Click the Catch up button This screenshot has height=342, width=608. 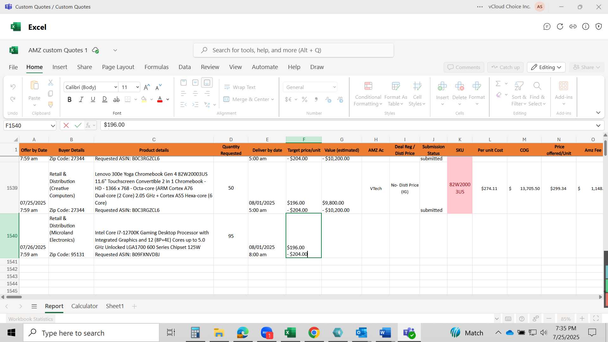tap(505, 67)
